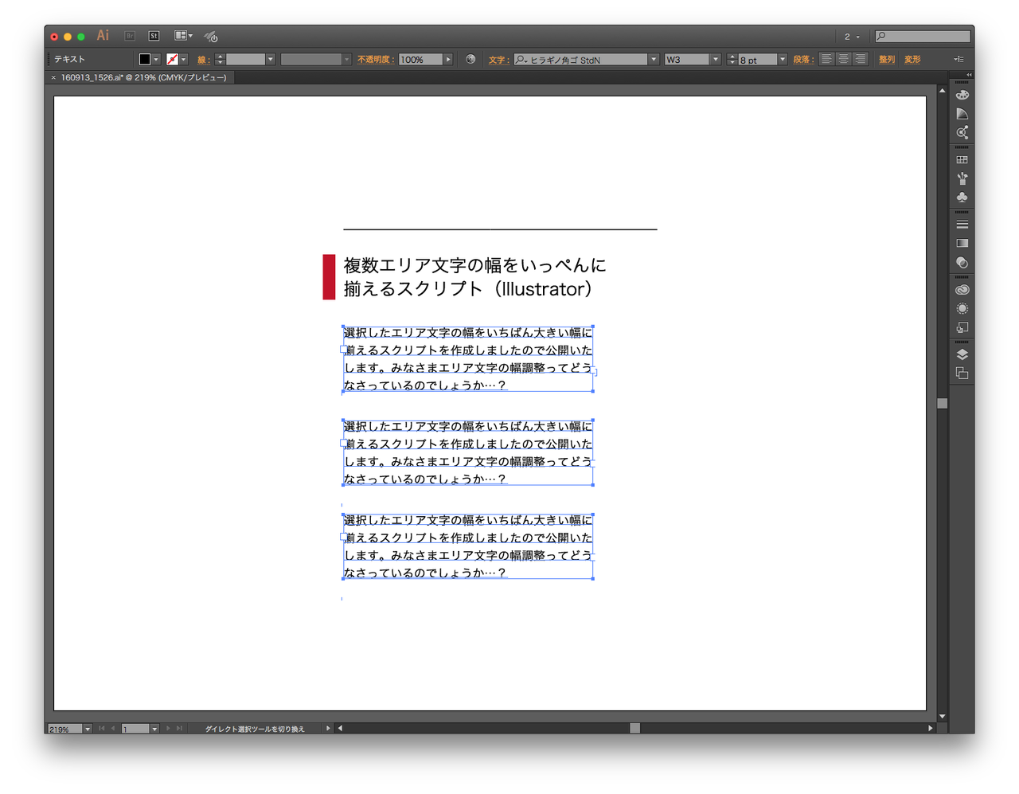Click the Bridge (Br) icon
The height and width of the screenshot is (794, 1019).
(130, 36)
